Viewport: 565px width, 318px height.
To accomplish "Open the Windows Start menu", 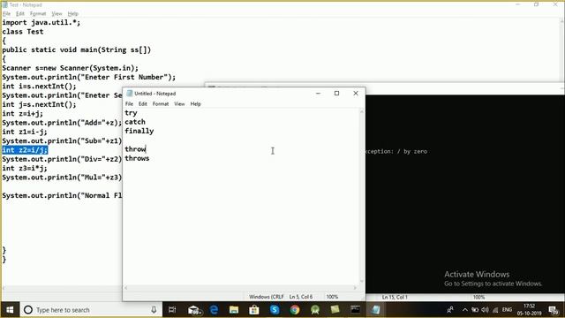I will pos(10,310).
